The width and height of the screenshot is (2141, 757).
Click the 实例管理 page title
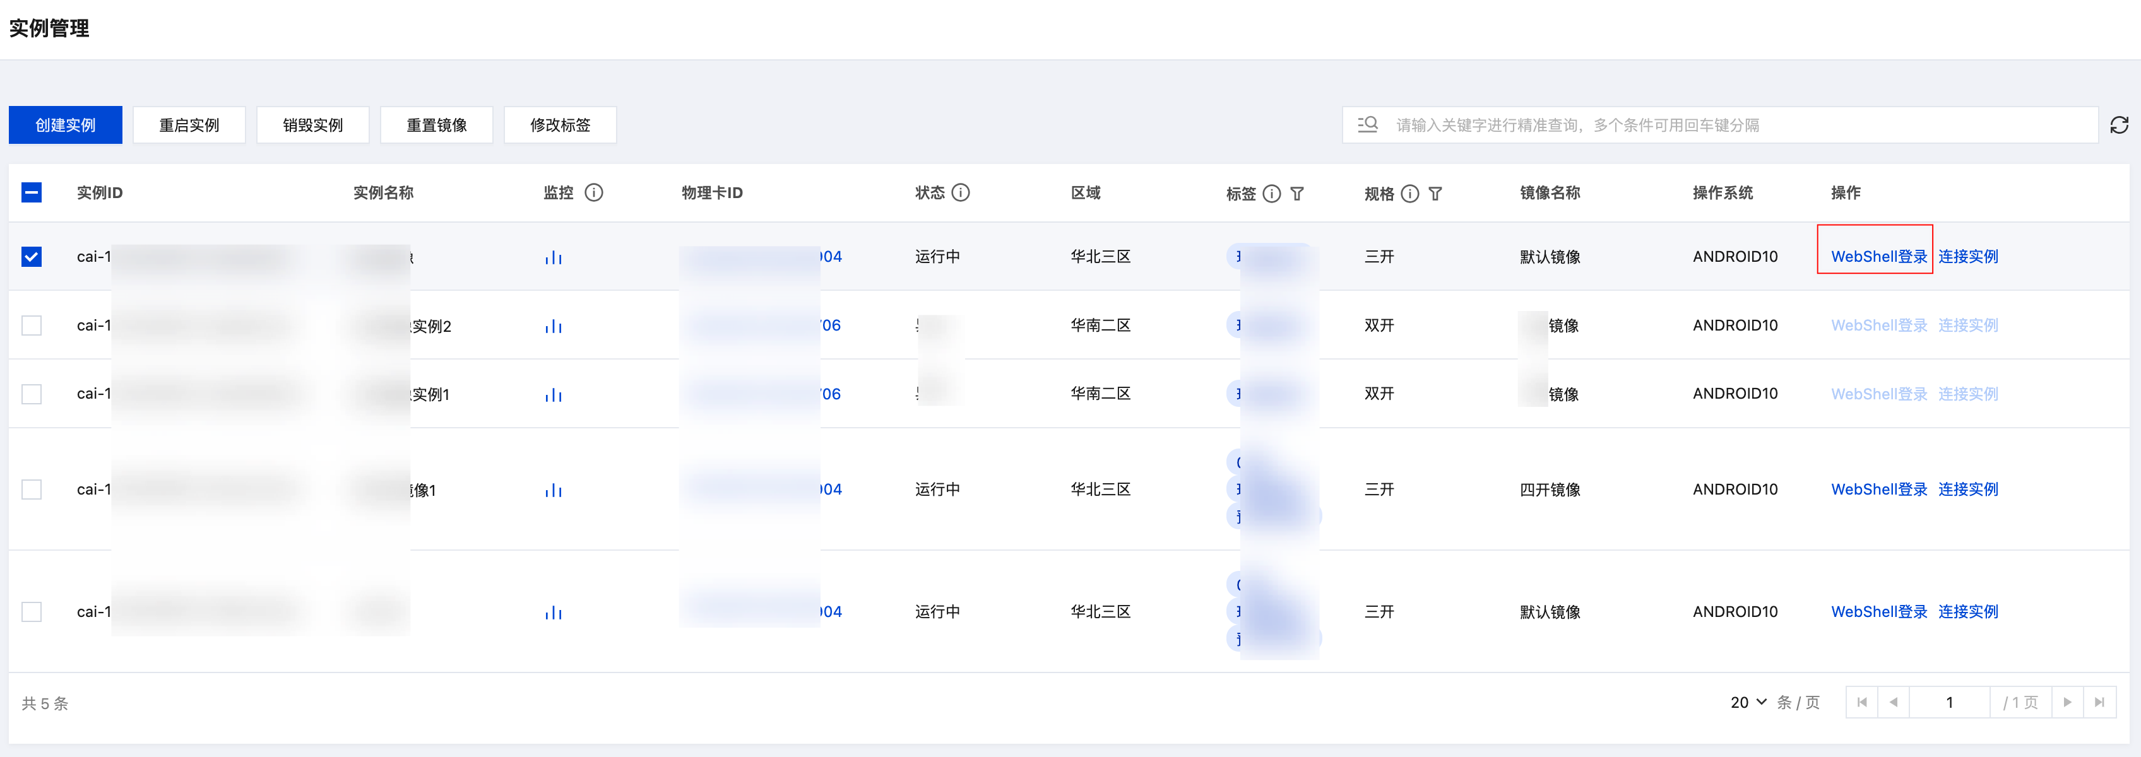pyautogui.click(x=49, y=28)
